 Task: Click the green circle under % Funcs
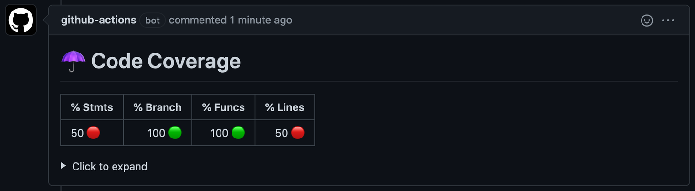coord(238,133)
